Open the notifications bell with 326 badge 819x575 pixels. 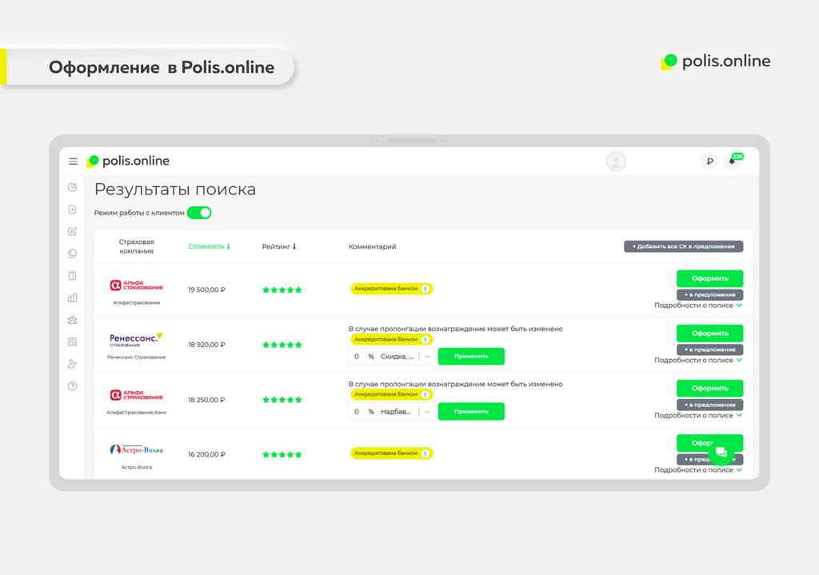click(731, 162)
